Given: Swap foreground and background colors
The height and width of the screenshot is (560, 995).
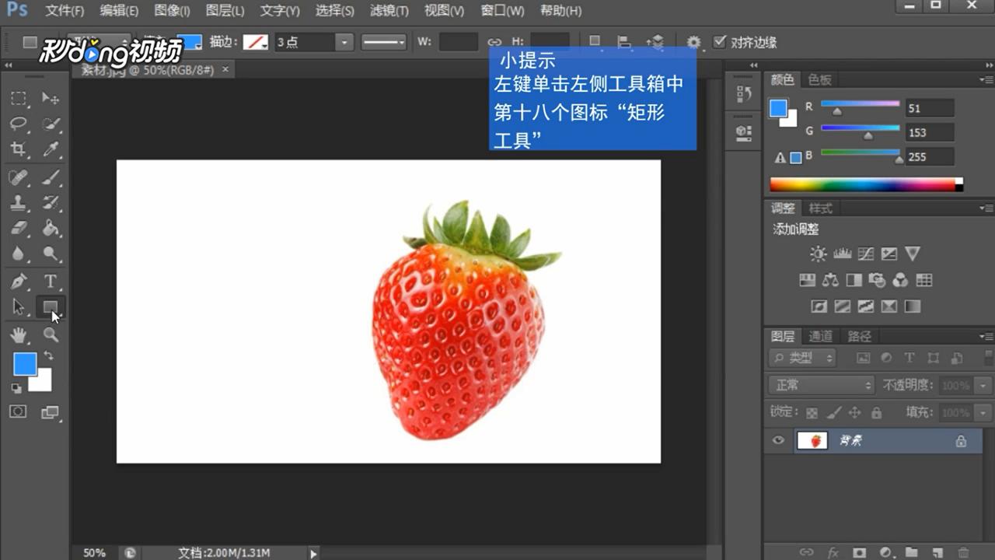Looking at the screenshot, I should (49, 355).
